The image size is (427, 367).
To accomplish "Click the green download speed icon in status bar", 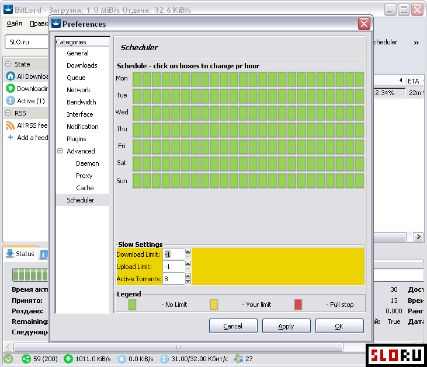I will coord(68,359).
